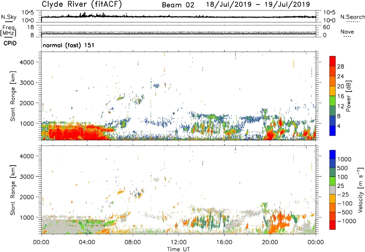Click the '4' tick on the Power scale
This screenshot has width=365, height=252.
click(x=339, y=126)
